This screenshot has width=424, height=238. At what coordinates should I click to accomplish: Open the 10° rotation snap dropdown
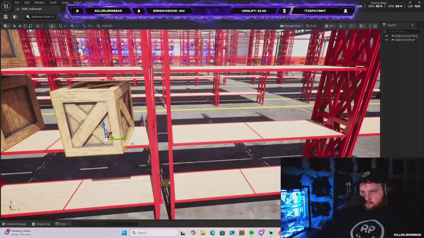pos(90,26)
